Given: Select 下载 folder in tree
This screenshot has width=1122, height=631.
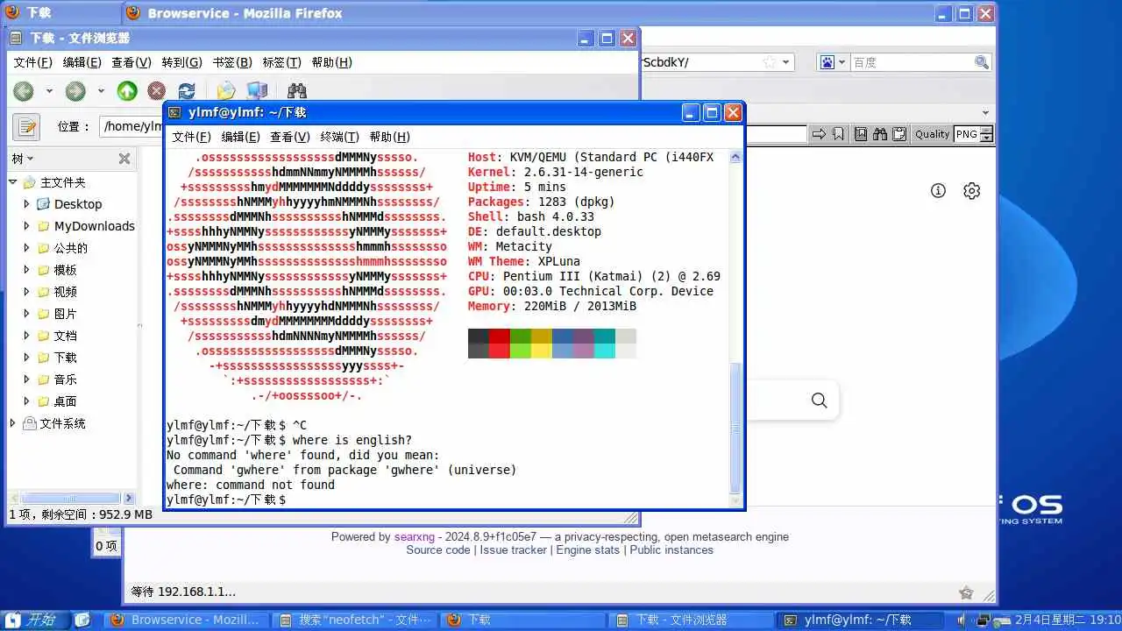Looking at the screenshot, I should tap(65, 358).
